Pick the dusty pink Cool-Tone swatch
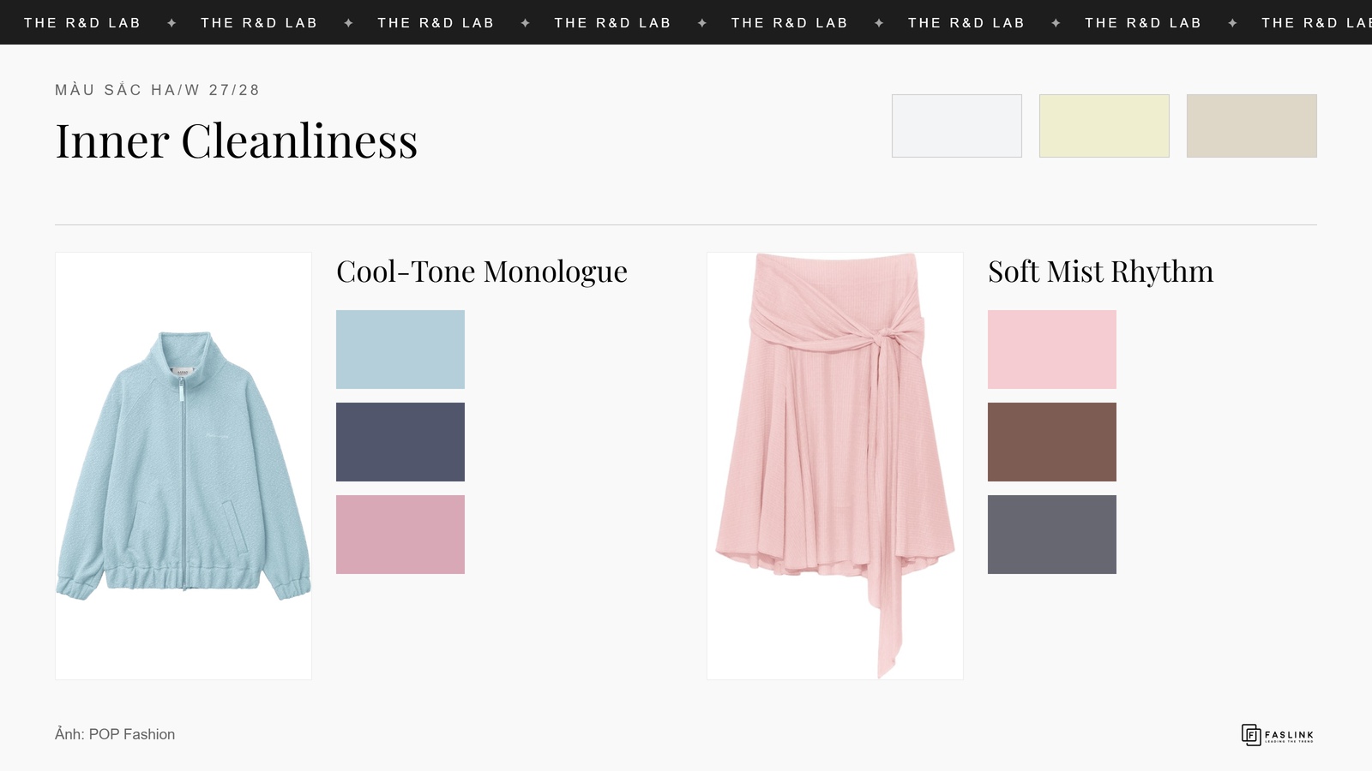 (400, 535)
